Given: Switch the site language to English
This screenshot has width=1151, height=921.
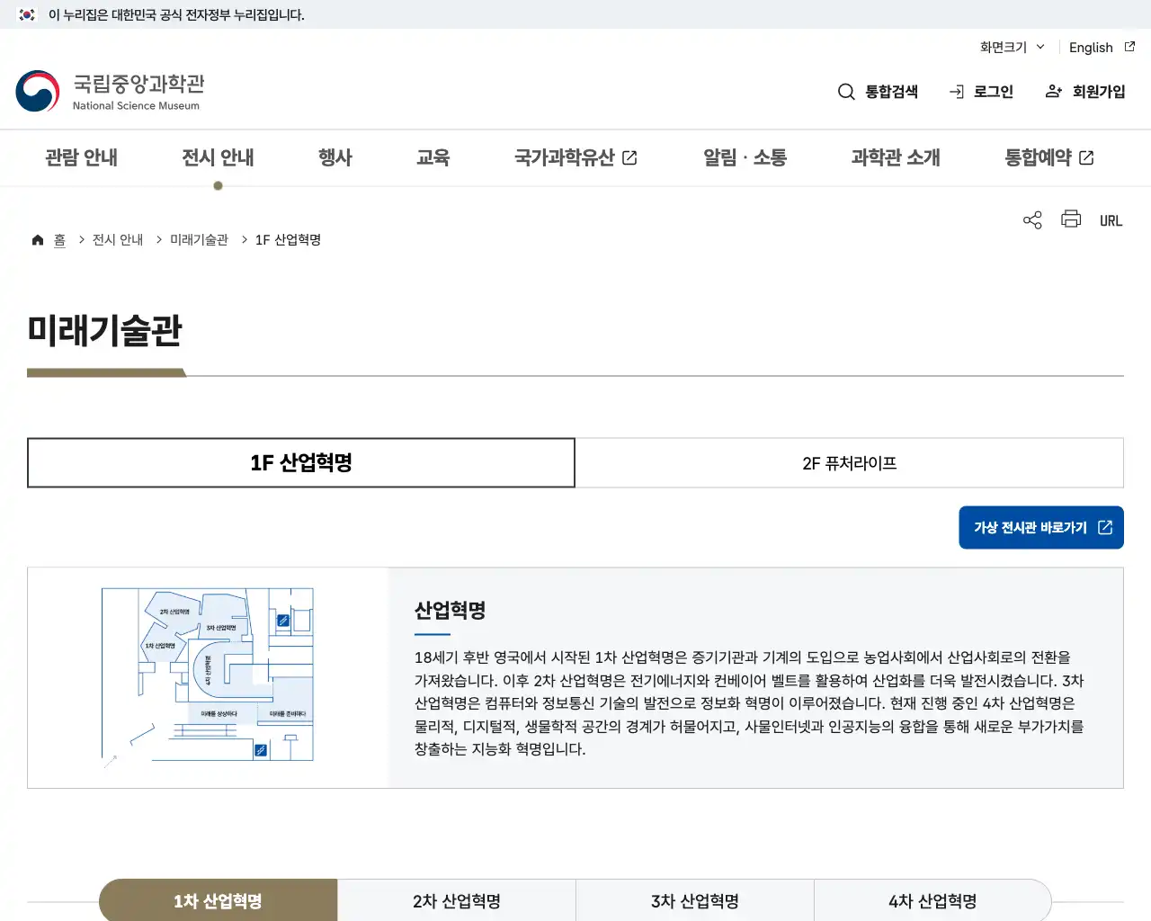Looking at the screenshot, I should tap(1090, 47).
